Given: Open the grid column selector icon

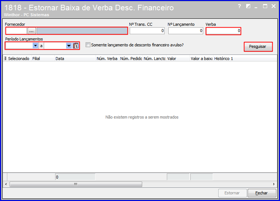Looking at the screenshot, I should (x=5, y=59).
